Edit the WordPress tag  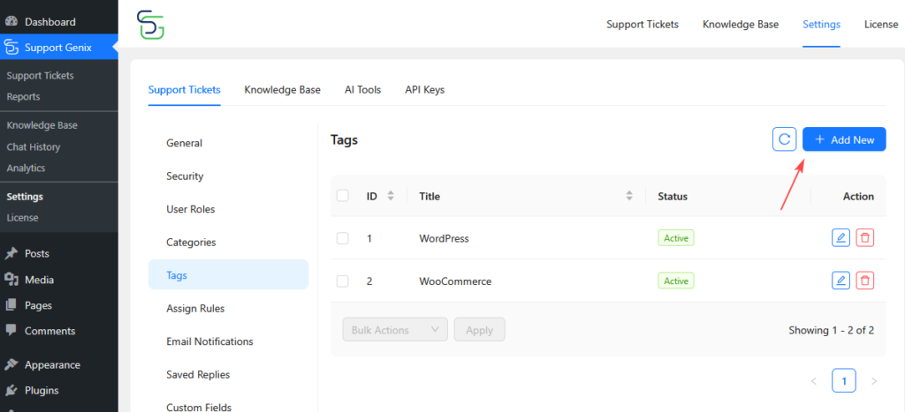[841, 237]
